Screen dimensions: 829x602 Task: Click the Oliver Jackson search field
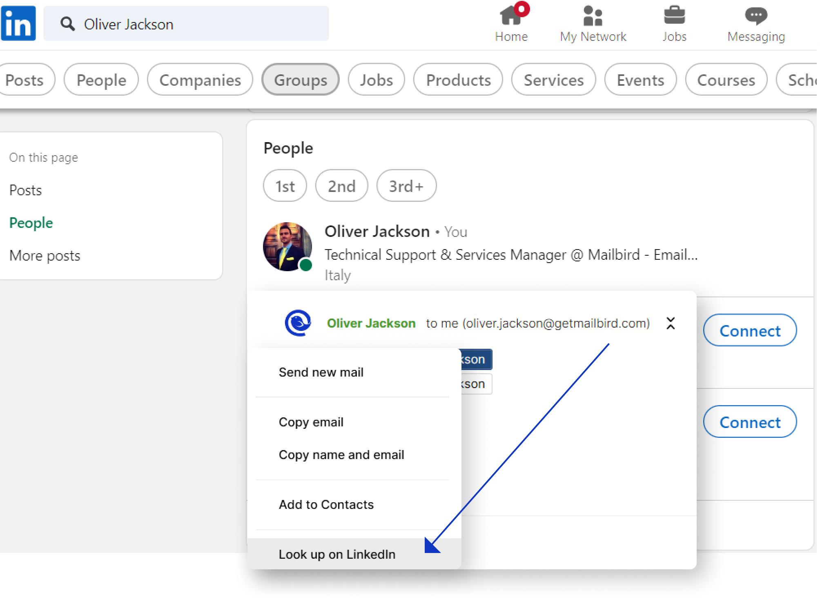186,23
